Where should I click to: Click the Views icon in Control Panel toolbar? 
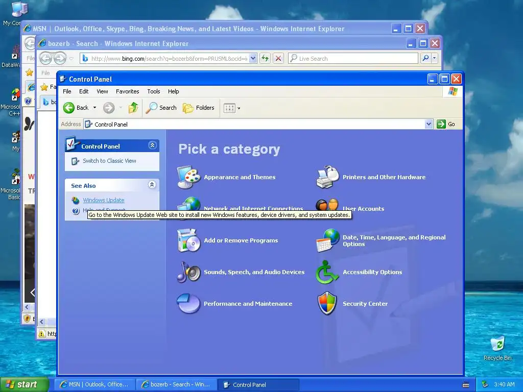229,108
